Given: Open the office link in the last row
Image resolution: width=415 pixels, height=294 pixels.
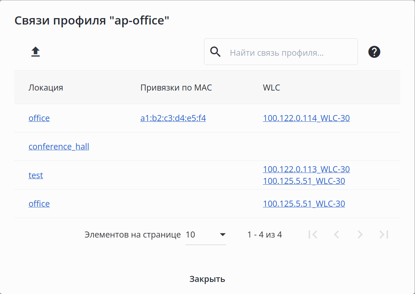Looking at the screenshot, I should tap(39, 203).
